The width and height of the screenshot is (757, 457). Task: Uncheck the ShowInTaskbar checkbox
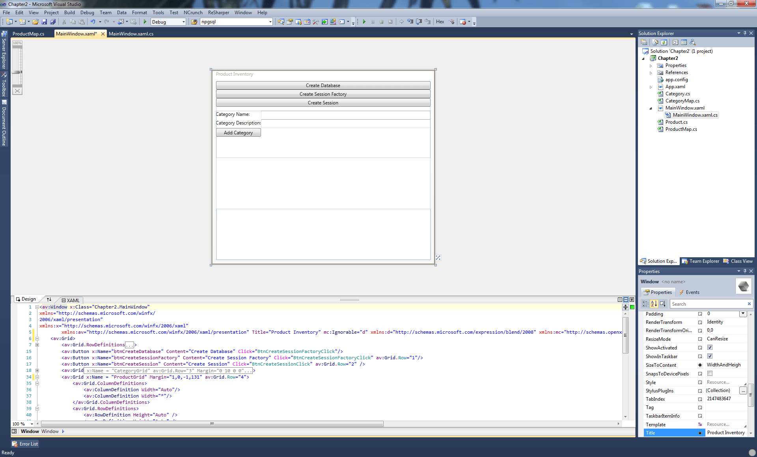pyautogui.click(x=710, y=356)
